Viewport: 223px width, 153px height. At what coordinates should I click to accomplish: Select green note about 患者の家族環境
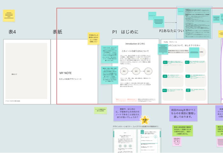pos(182,130)
